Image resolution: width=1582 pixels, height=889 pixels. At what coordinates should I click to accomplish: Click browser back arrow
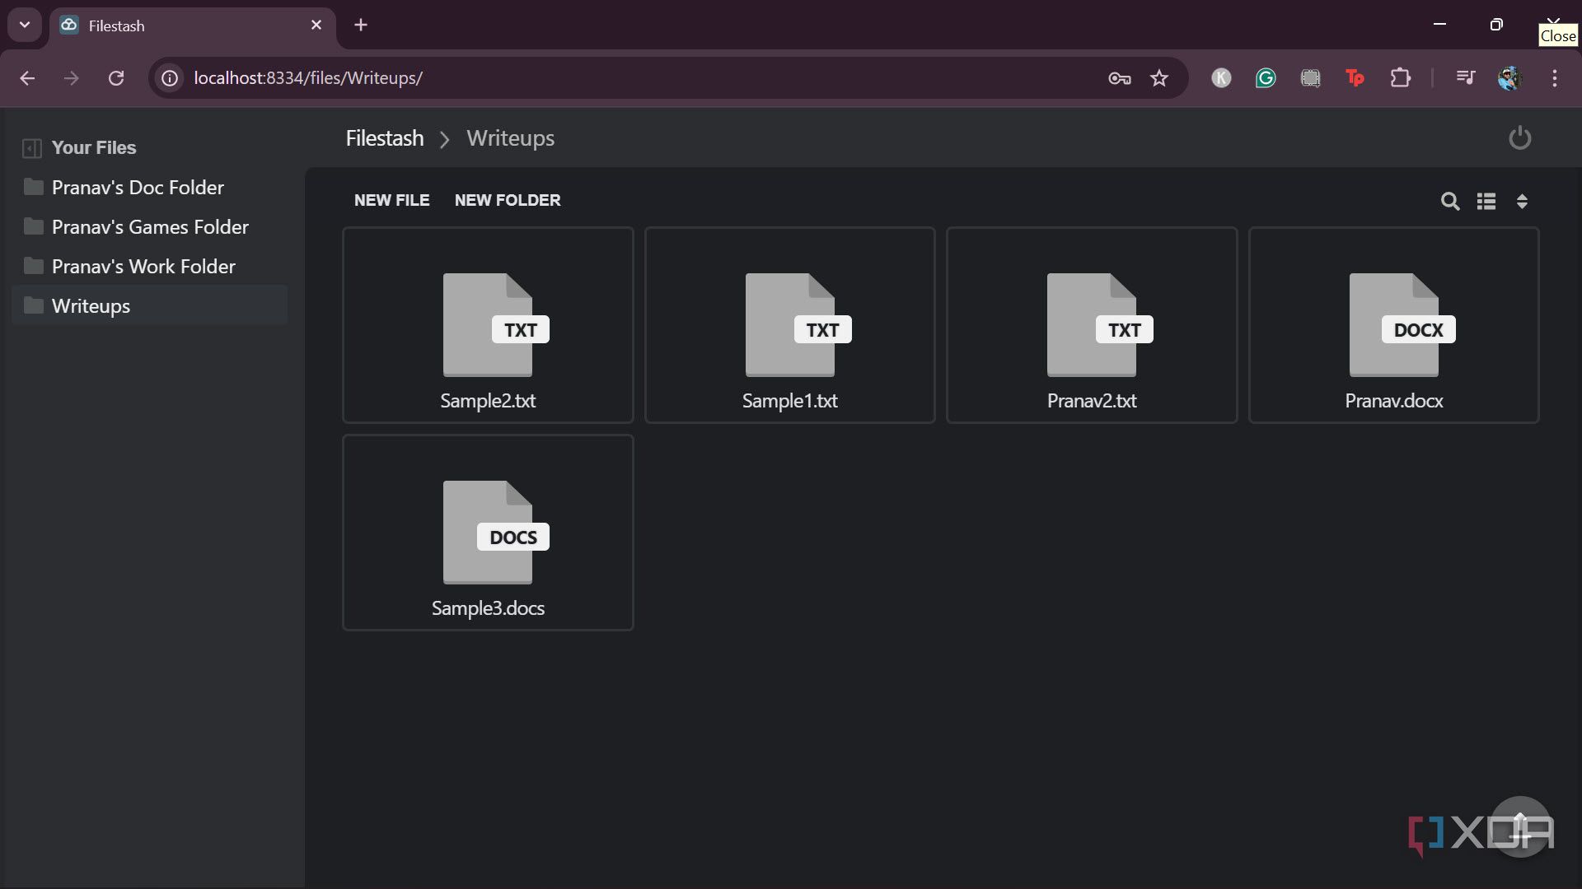27,78
